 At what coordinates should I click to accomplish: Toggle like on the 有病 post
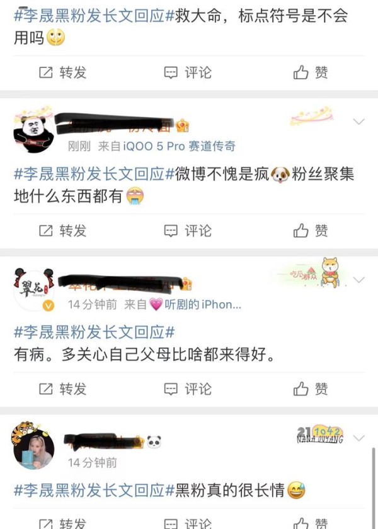point(310,389)
